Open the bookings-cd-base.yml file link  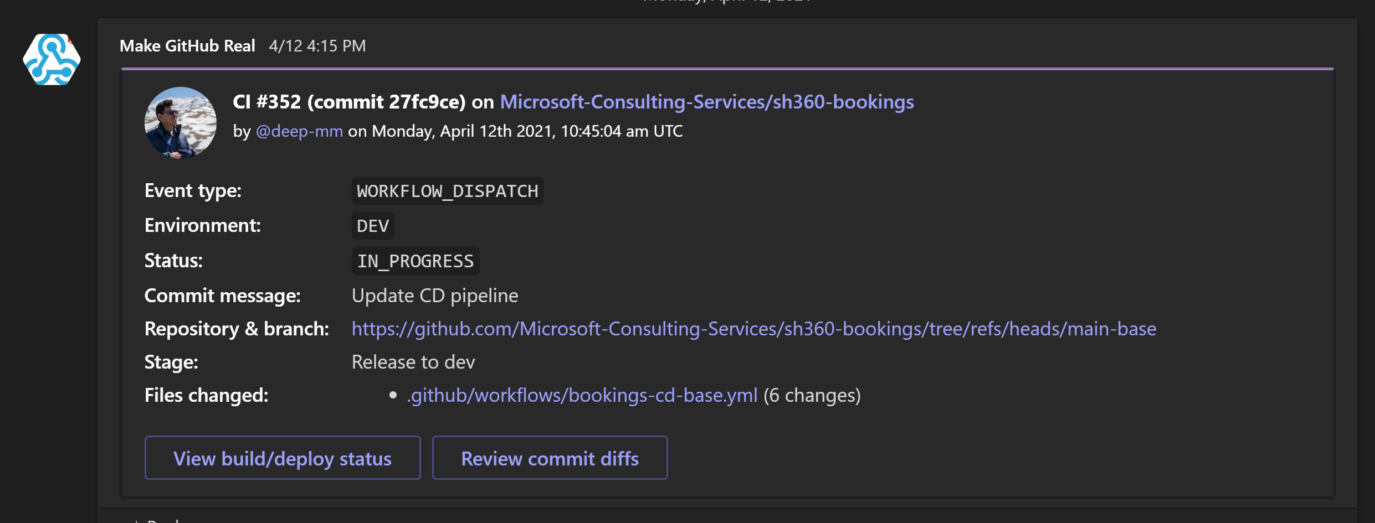[x=582, y=395]
